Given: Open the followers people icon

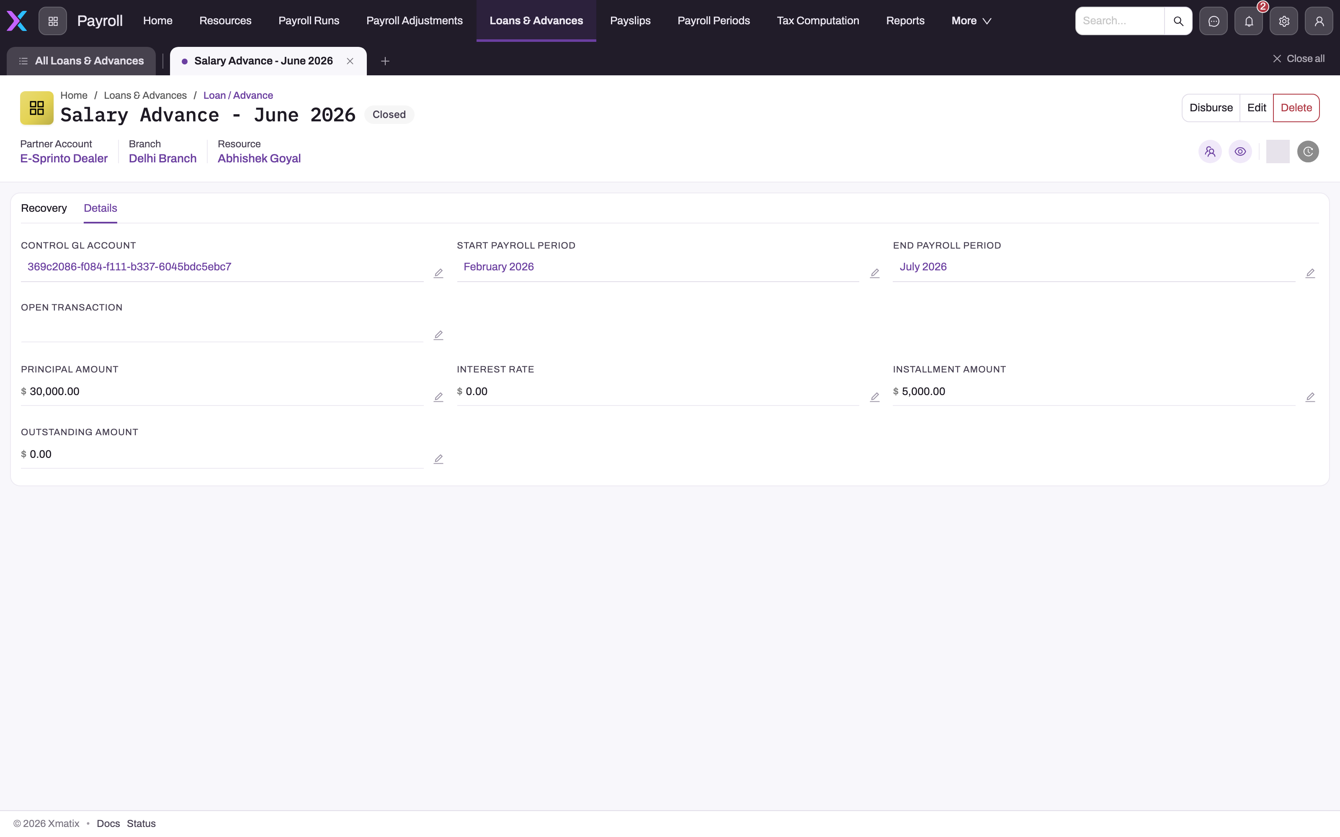Looking at the screenshot, I should [x=1210, y=151].
